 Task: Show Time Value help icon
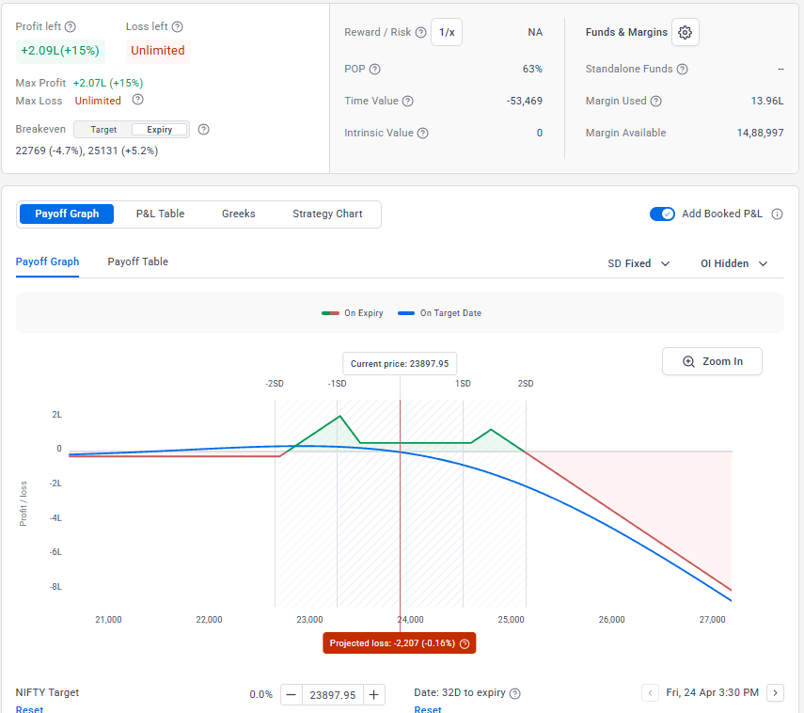coord(407,101)
